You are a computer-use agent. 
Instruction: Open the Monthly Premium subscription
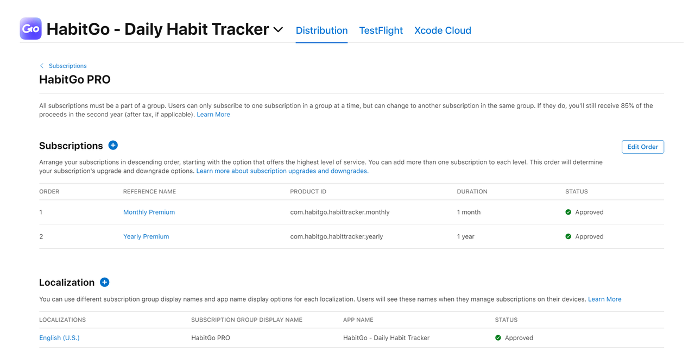pos(149,212)
